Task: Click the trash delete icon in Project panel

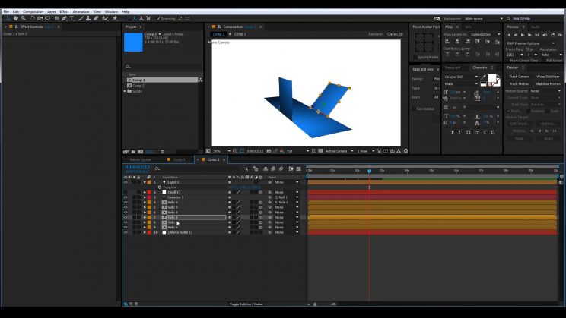Action: click(x=163, y=152)
